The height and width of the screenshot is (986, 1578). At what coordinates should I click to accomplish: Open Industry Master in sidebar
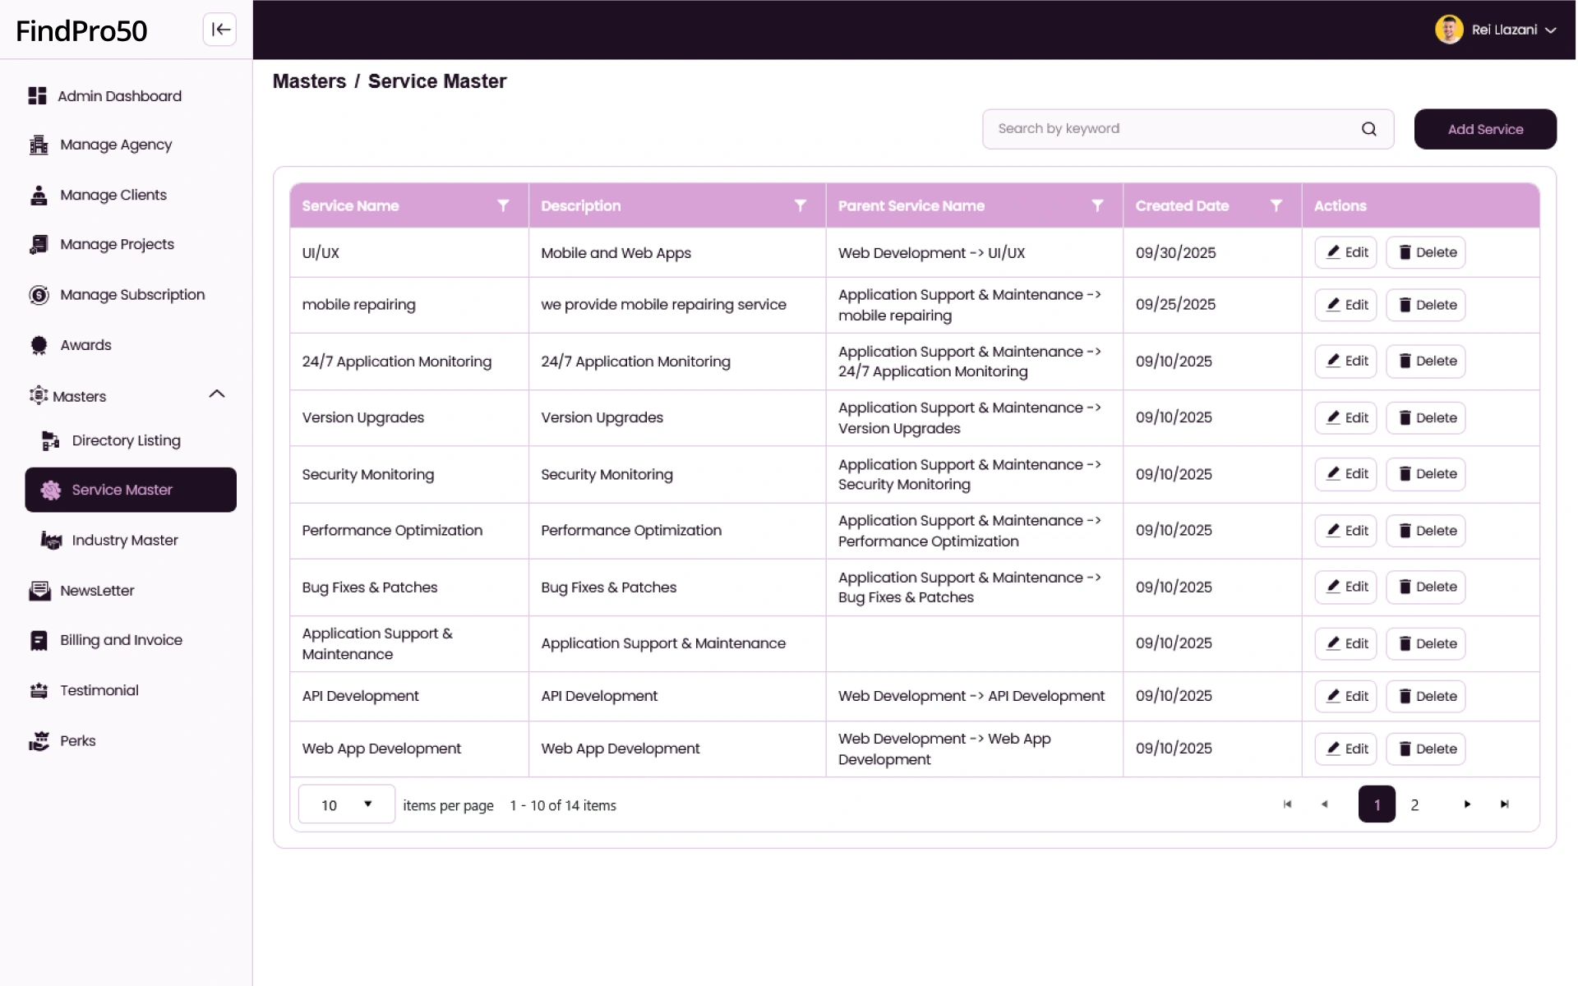[125, 540]
